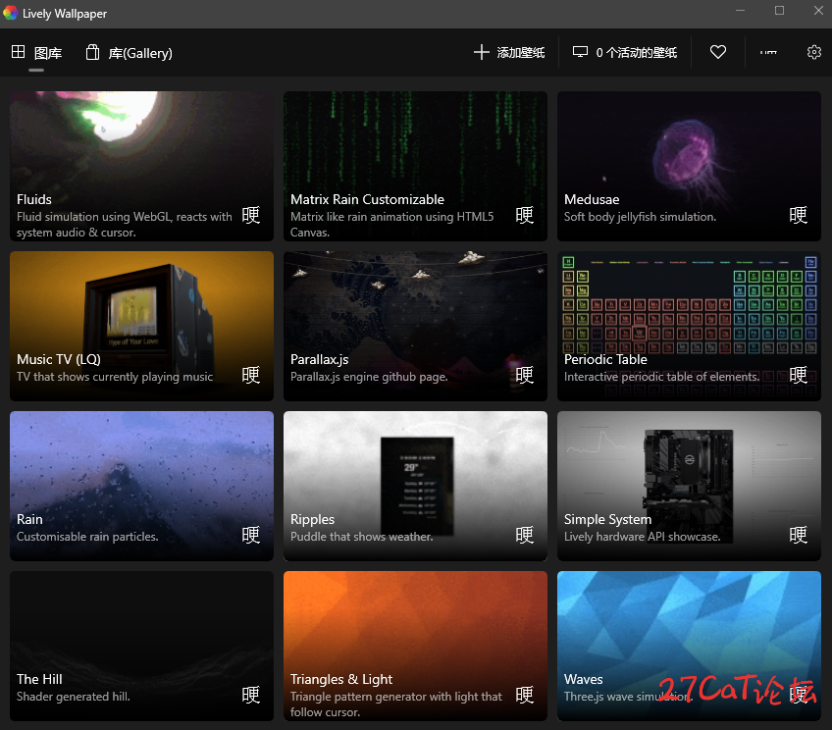Open options for the Rain wallpaper
The width and height of the screenshot is (832, 730).
(251, 535)
